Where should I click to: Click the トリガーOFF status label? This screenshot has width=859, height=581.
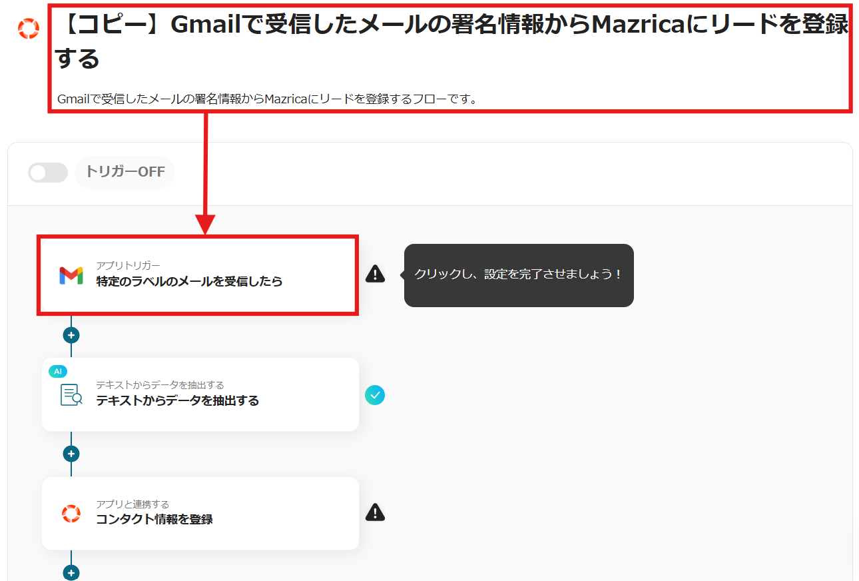[x=125, y=172]
